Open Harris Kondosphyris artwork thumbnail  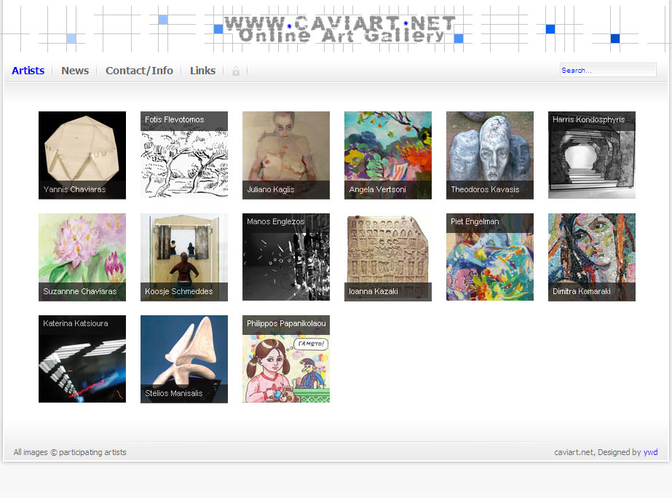592,155
